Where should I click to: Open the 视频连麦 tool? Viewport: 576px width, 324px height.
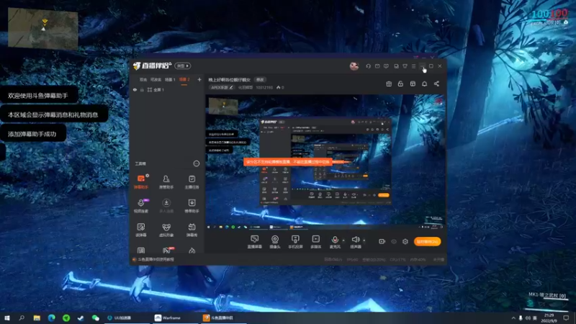(x=141, y=206)
